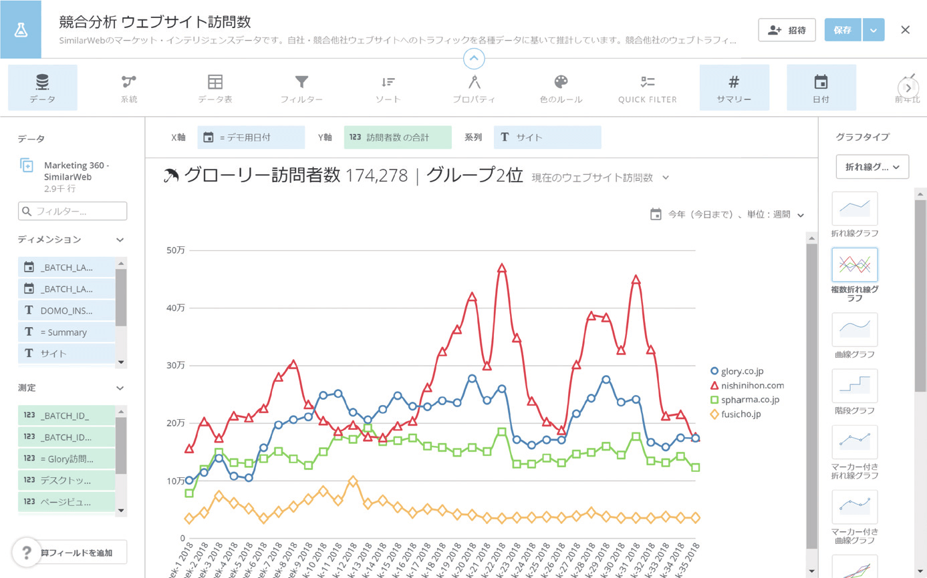Toggle fusicho.jp legend series

737,414
